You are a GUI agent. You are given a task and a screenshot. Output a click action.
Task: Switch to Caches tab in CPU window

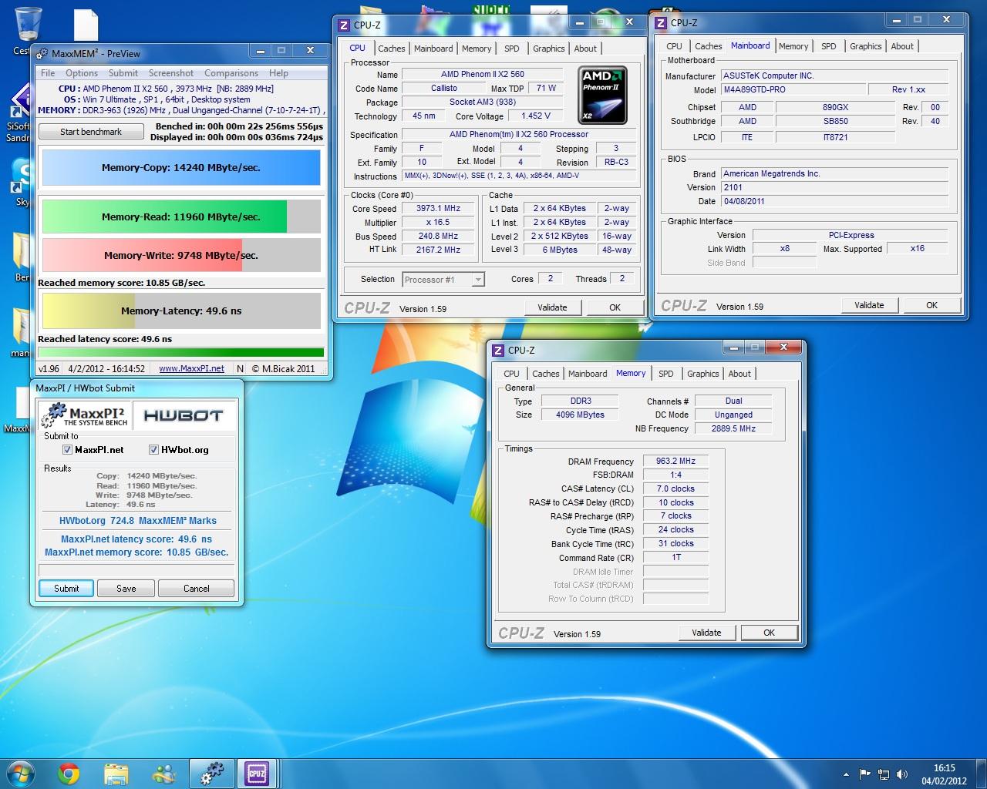coord(391,49)
